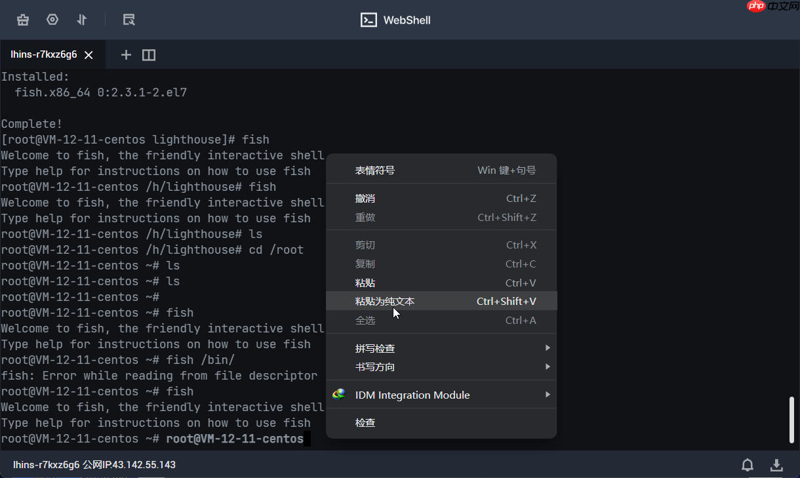Toggle split-screen layout icon
800x478 pixels.
tap(149, 55)
